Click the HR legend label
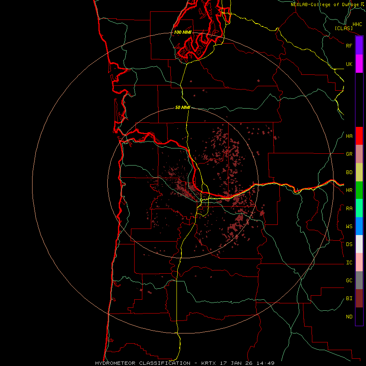This screenshot has height=366, width=366. pos(349,190)
